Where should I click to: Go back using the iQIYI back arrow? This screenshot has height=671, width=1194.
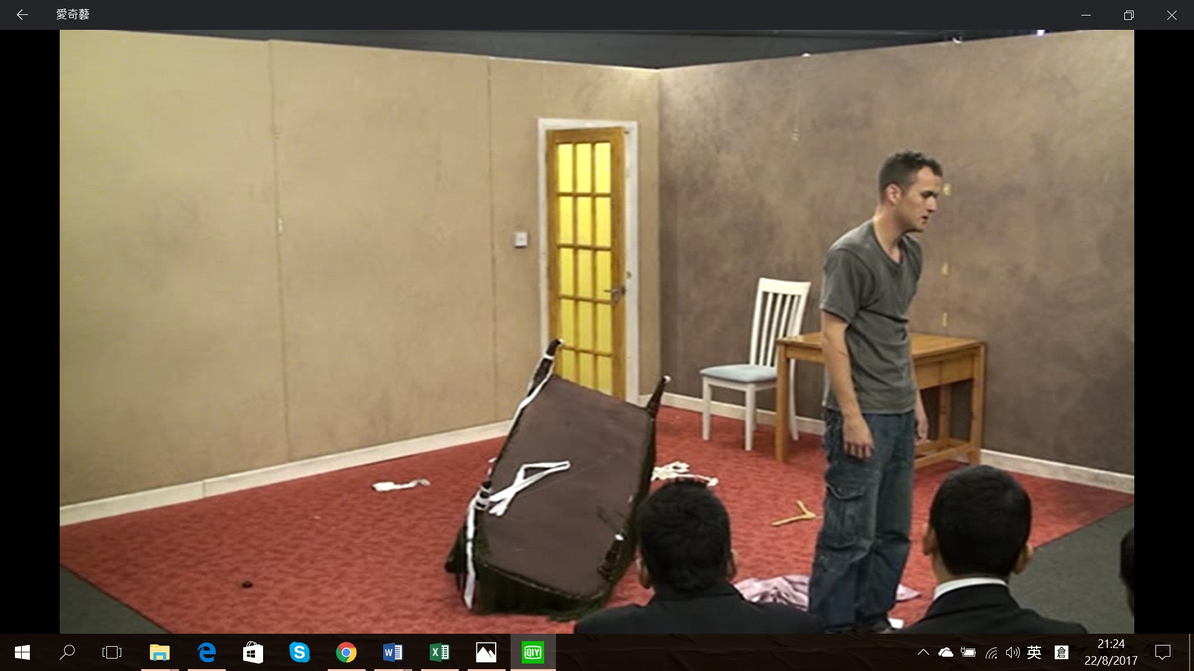pyautogui.click(x=22, y=15)
